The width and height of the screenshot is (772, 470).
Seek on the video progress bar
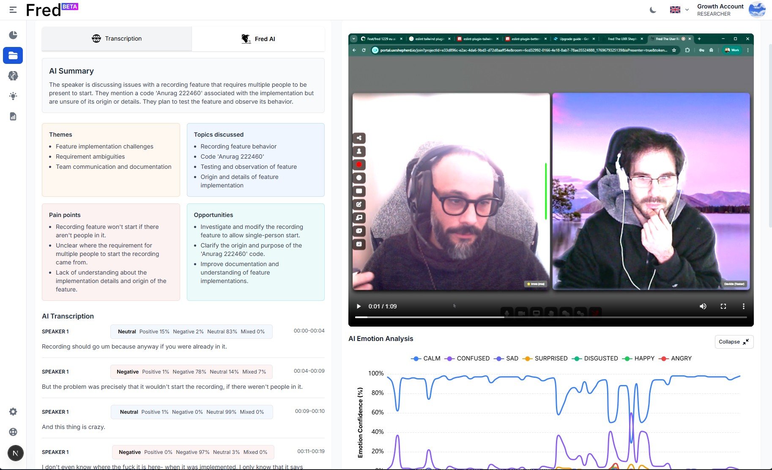click(551, 317)
